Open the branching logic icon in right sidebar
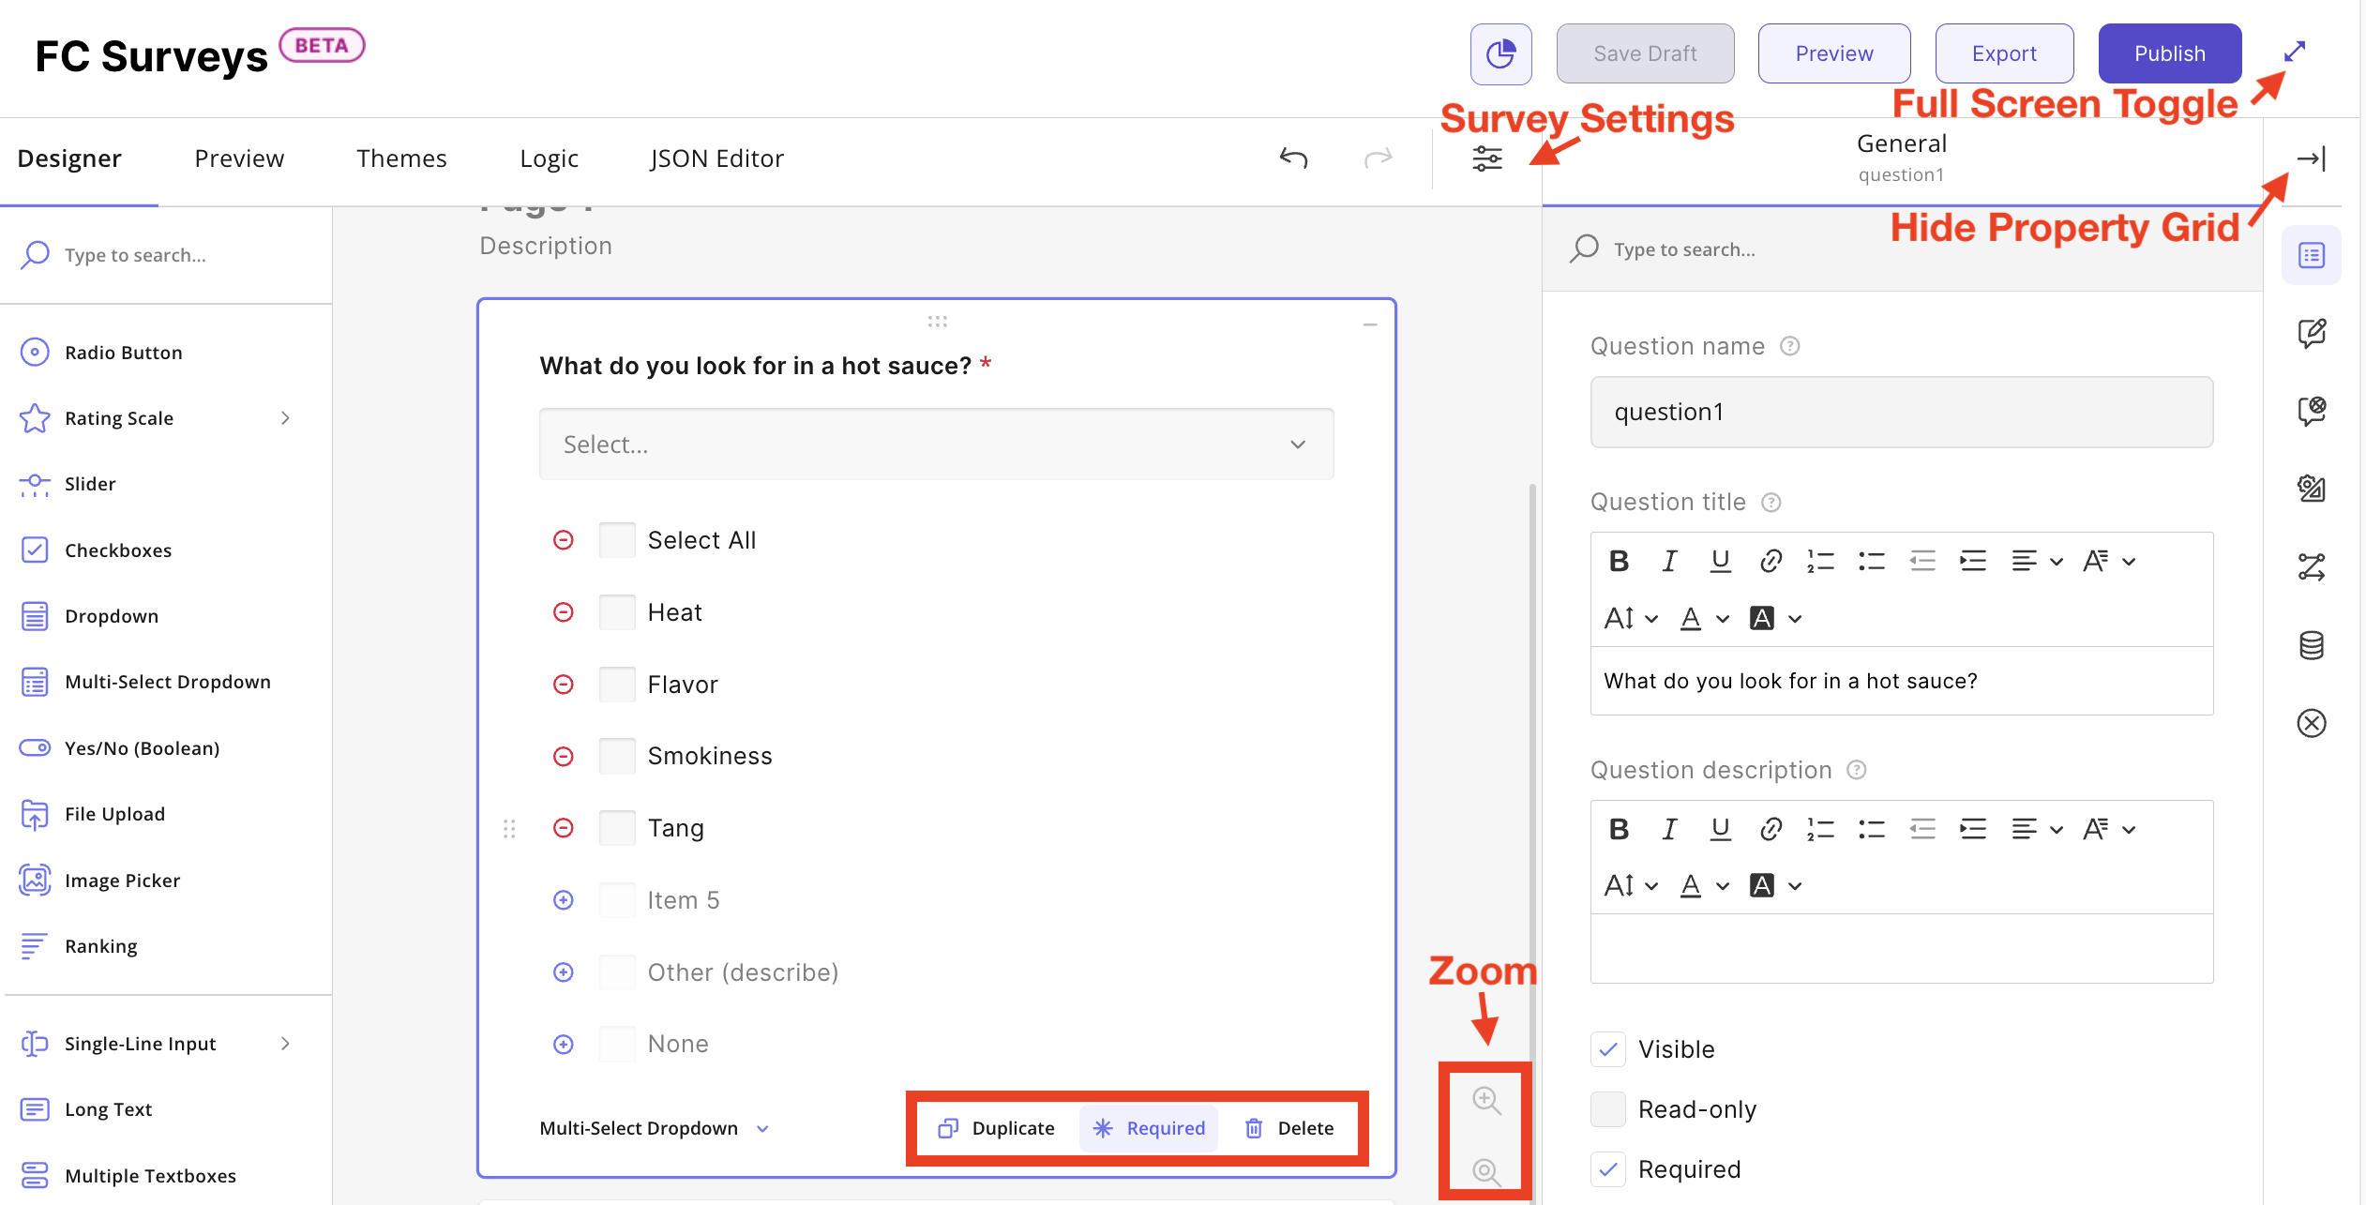Image resolution: width=2366 pixels, height=1205 pixels. (2312, 566)
